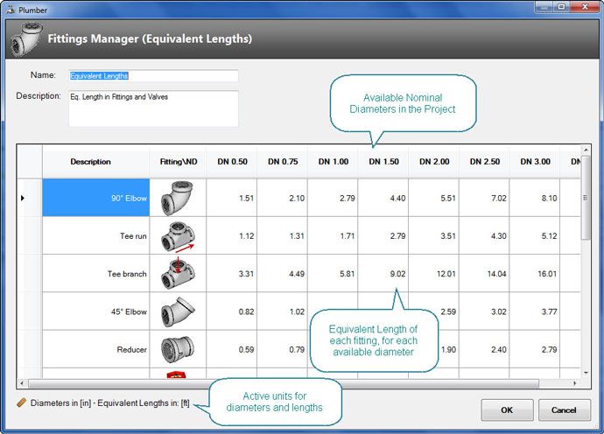The height and width of the screenshot is (434, 604).
Task: Click the Description column header
Action: [x=91, y=162]
